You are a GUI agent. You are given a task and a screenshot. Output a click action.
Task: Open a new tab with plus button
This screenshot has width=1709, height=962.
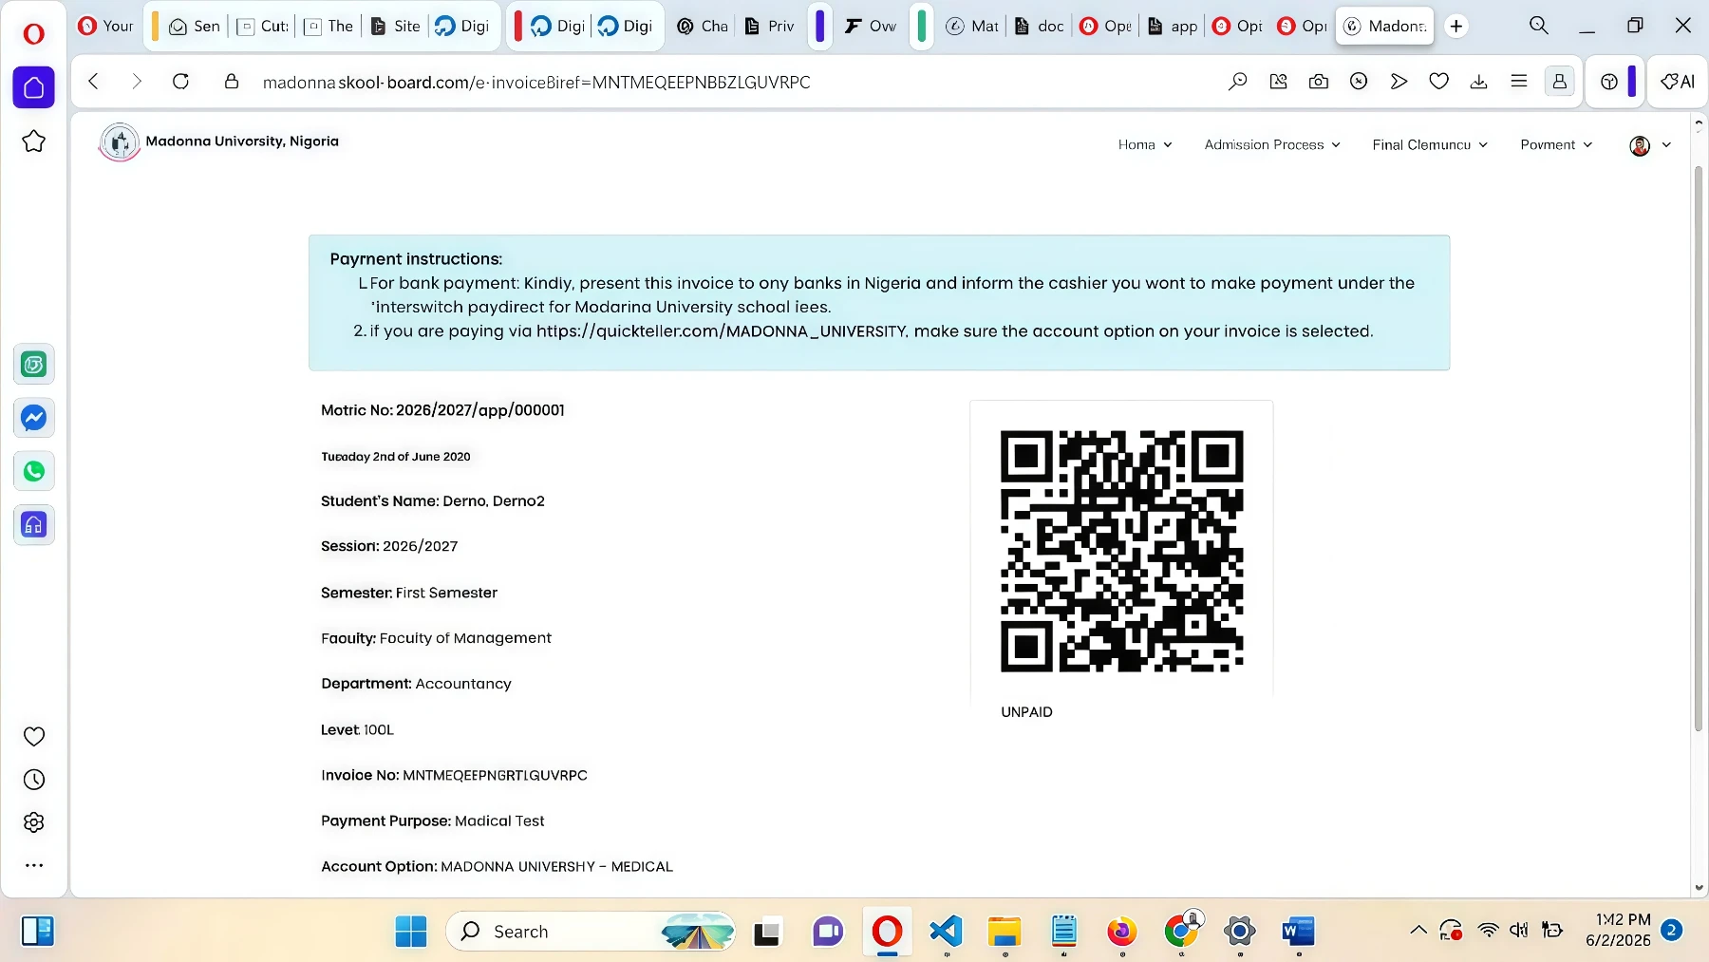point(1456,26)
